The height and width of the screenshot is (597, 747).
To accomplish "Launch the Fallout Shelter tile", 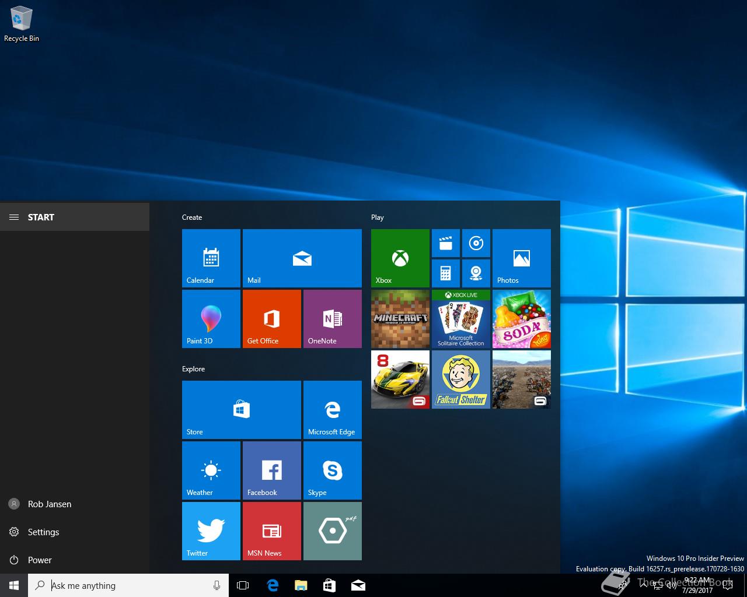I will click(461, 380).
